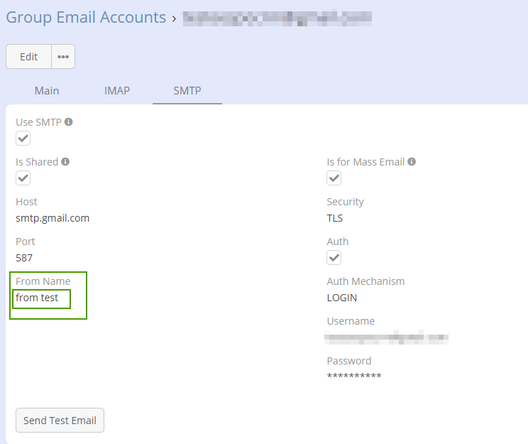Screen dimensions: 528x444
Task: Click the From Name value 'from test'
Action: (38, 298)
